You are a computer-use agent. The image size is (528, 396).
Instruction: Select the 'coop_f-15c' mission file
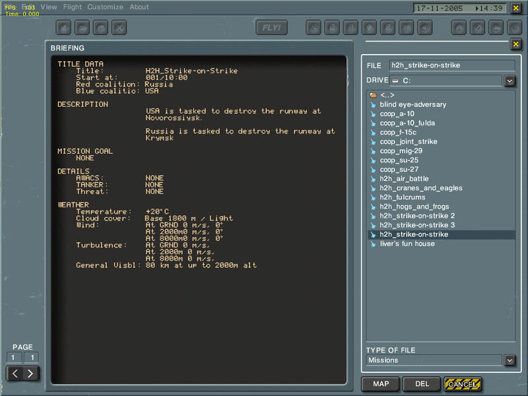tap(442, 133)
